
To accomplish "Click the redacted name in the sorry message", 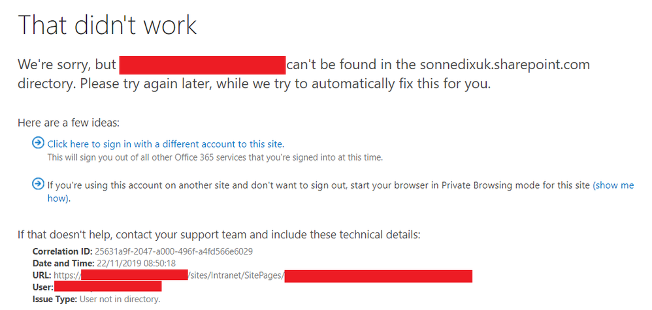I will 202,65.
